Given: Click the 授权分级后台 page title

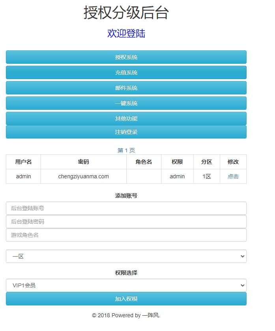Looking at the screenshot, I should click(126, 13).
